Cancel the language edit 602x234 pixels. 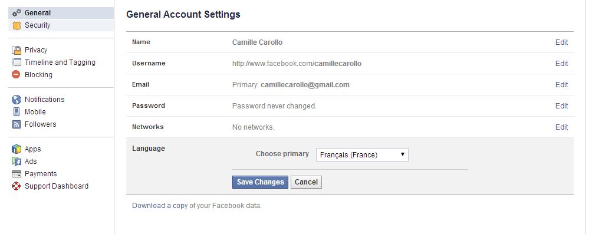(x=306, y=182)
